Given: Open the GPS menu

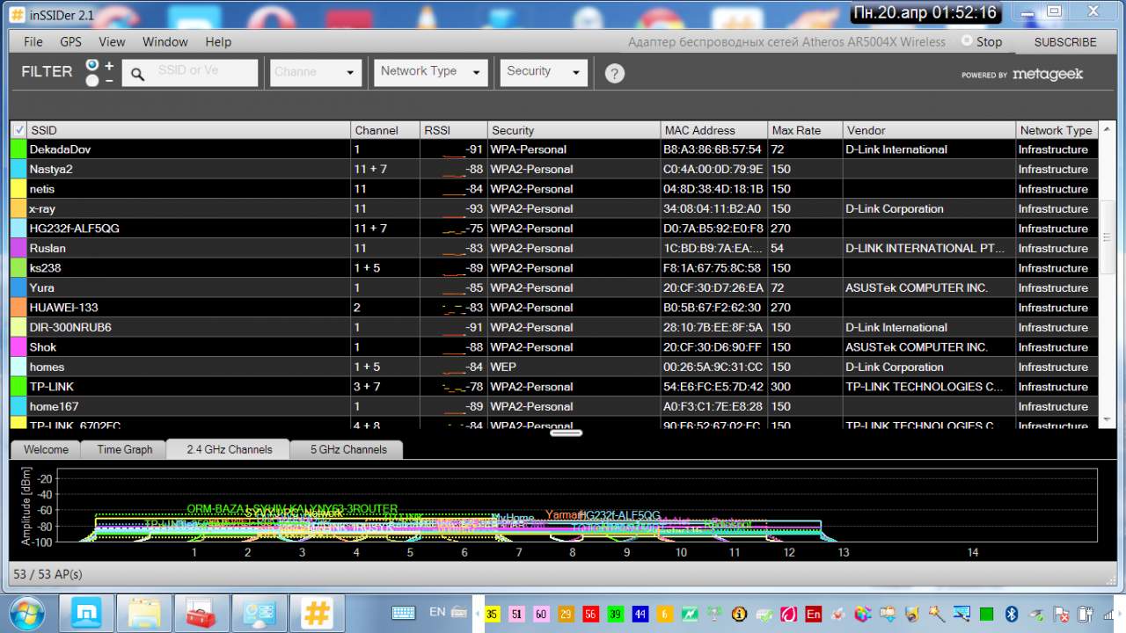Looking at the screenshot, I should 70,41.
